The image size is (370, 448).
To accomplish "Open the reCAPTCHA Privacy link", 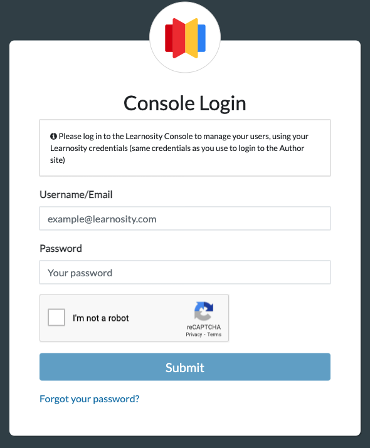I will click(x=194, y=335).
